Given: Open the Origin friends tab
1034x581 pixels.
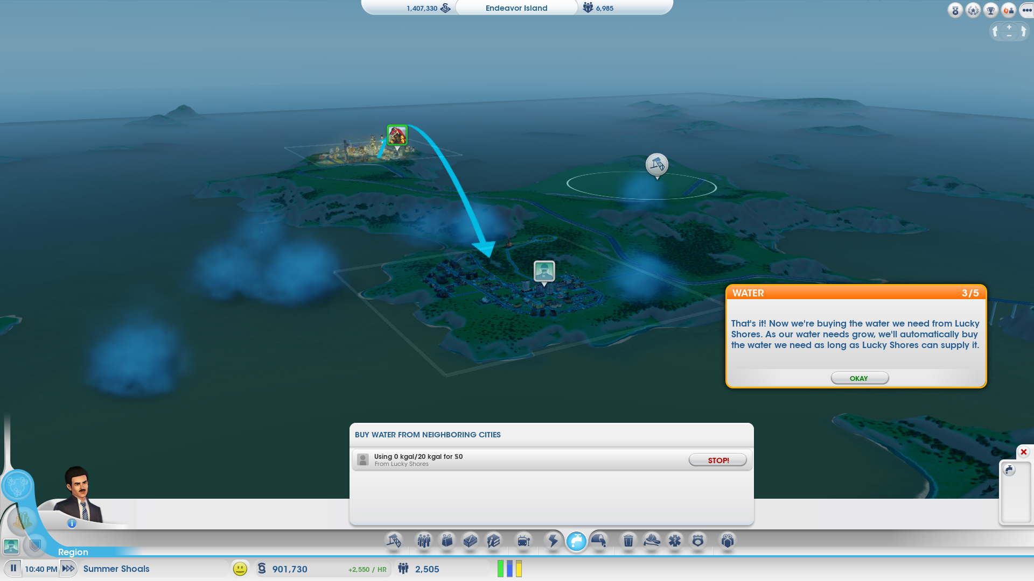Looking at the screenshot, I should tap(1008, 10).
